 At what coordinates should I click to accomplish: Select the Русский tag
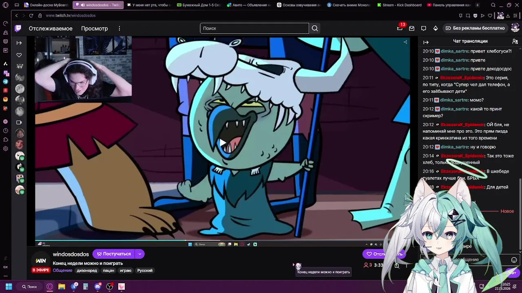[145, 270]
